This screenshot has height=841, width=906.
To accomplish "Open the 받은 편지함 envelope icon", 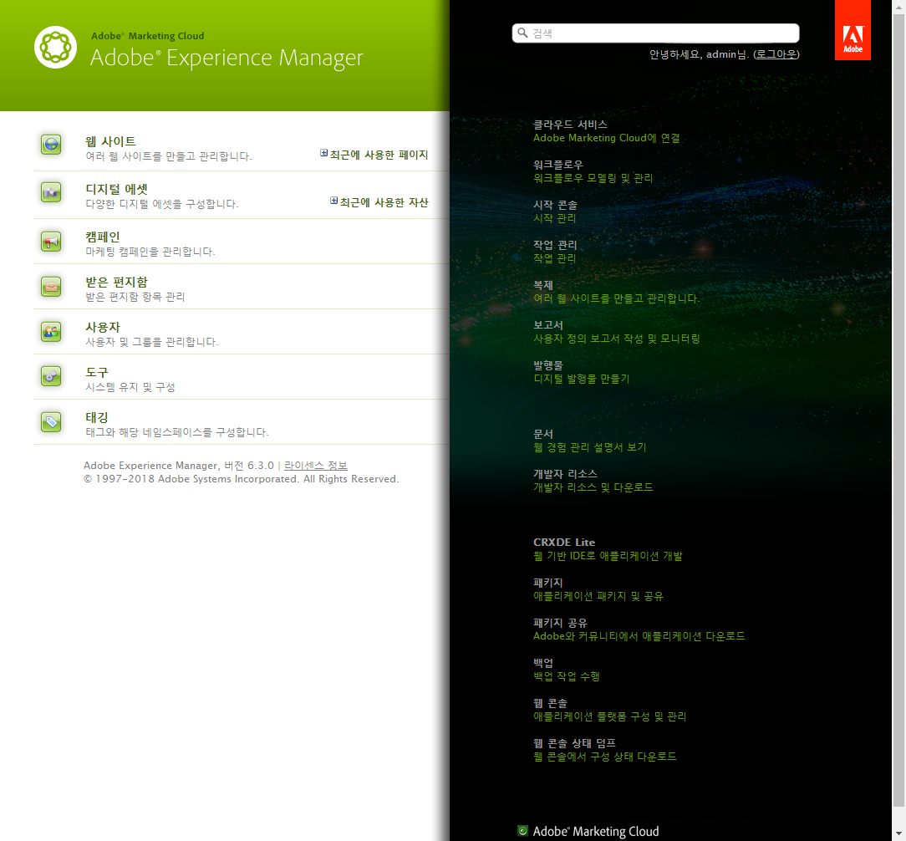I will click(51, 286).
